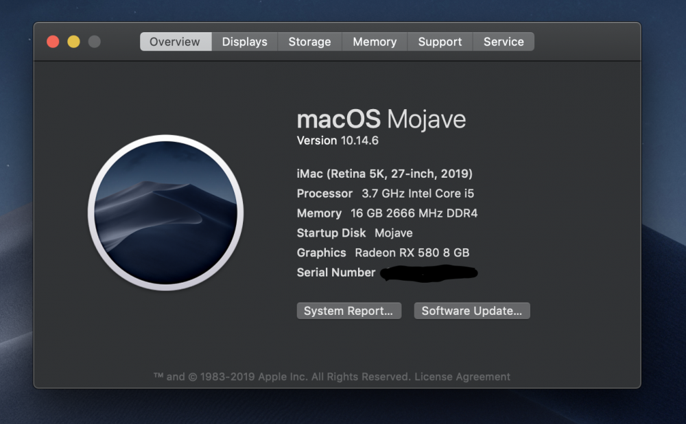The height and width of the screenshot is (424, 686).
Task: Click the Apple Inc. copyright notice text
Action: tap(282, 377)
